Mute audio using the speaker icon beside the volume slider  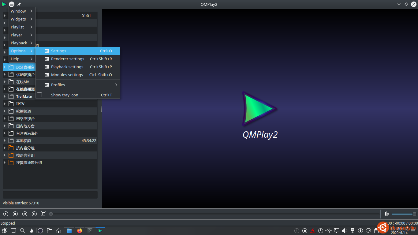coord(386,214)
